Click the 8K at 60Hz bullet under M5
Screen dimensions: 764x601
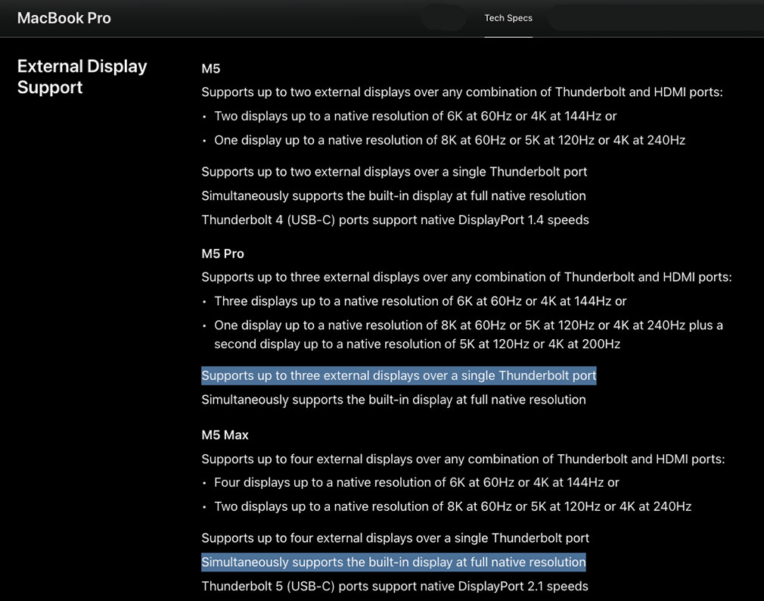449,139
